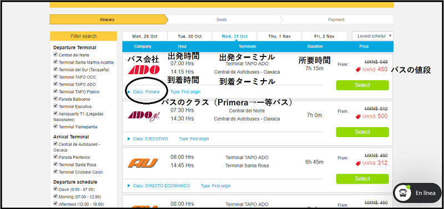Click the 6h 45m duration text

coord(314,162)
